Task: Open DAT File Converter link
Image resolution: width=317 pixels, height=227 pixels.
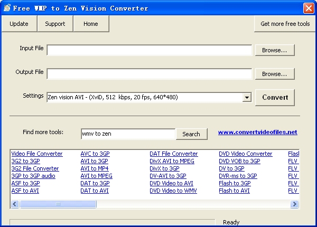Action: pyautogui.click(x=174, y=154)
